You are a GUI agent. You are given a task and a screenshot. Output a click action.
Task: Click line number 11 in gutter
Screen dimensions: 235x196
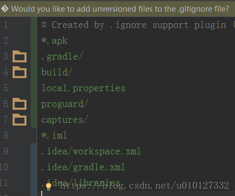point(4,183)
